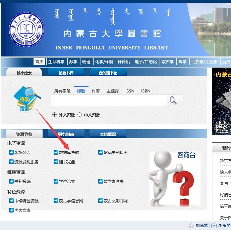Open the 蒙古学 navigation item
The height and width of the screenshot is (230, 231).
[x=167, y=62]
